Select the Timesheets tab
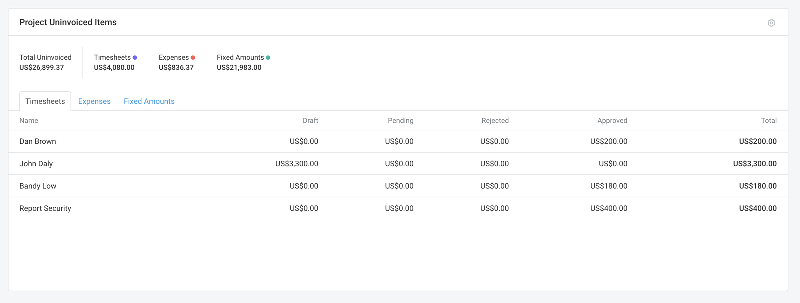The image size is (800, 303). (45, 101)
